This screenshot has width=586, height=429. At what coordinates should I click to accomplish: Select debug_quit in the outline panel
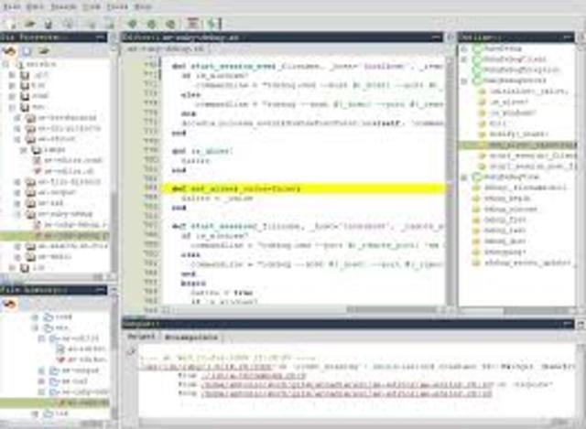(505, 241)
